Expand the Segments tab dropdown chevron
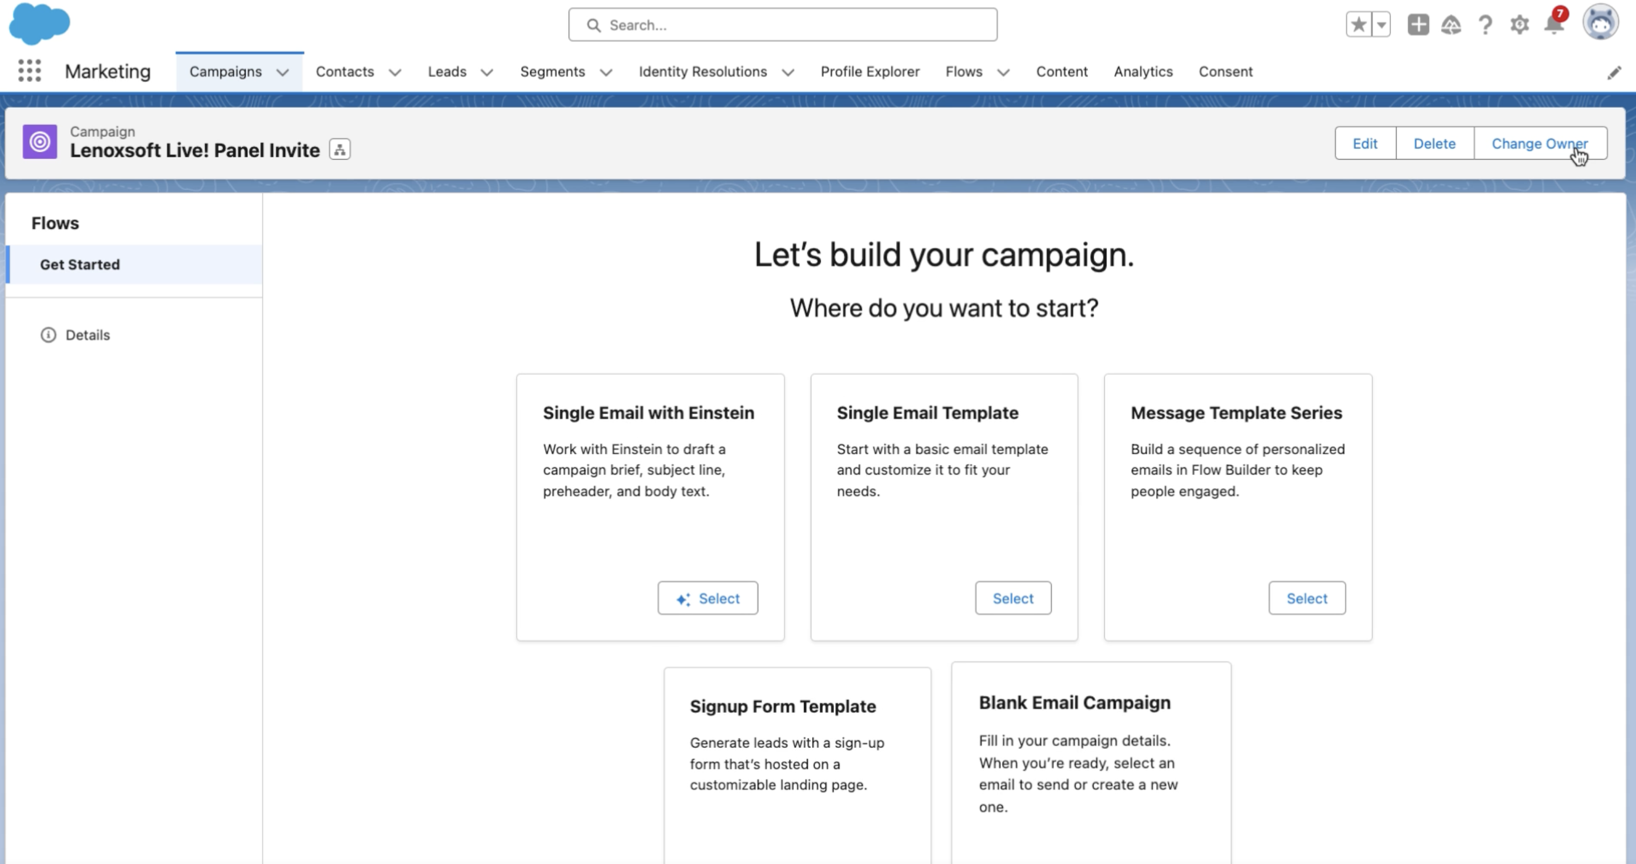The image size is (1636, 864). (x=606, y=73)
